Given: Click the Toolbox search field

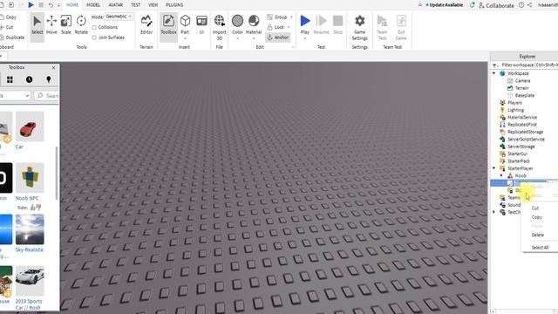Looking at the screenshot, I should [x=46, y=95].
